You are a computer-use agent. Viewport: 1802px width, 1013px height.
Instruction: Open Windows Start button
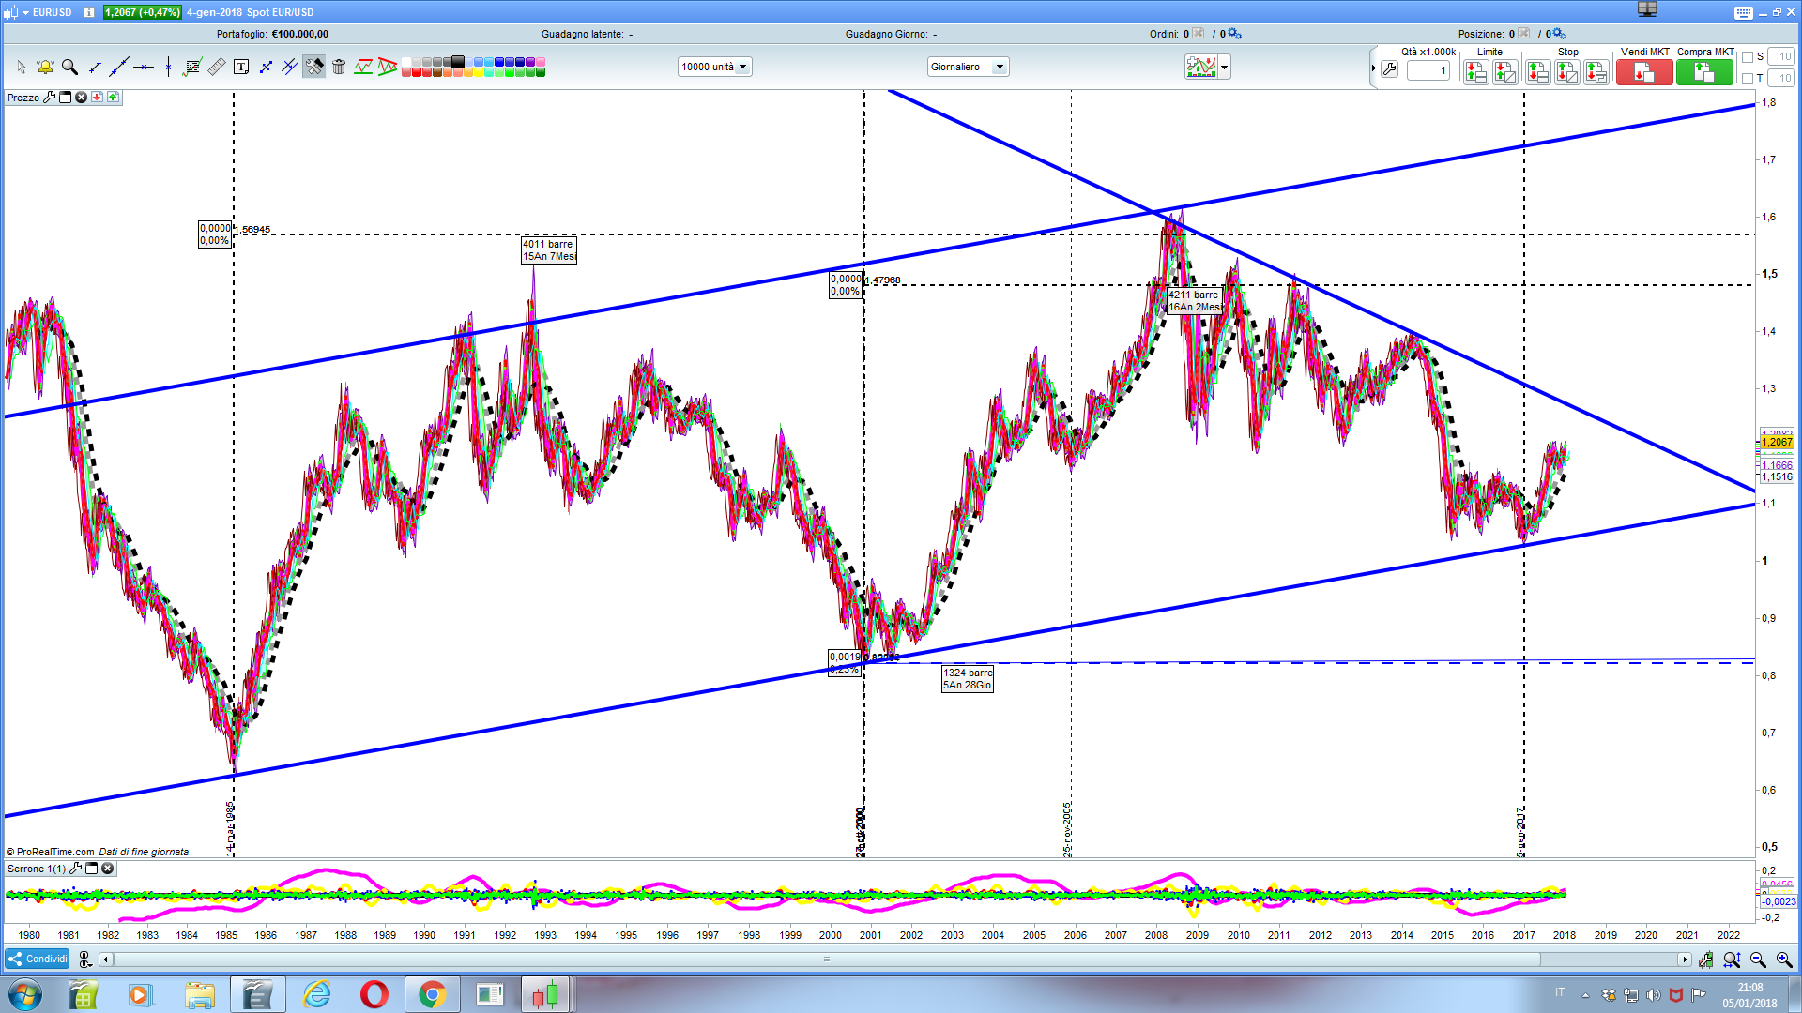click(x=25, y=994)
